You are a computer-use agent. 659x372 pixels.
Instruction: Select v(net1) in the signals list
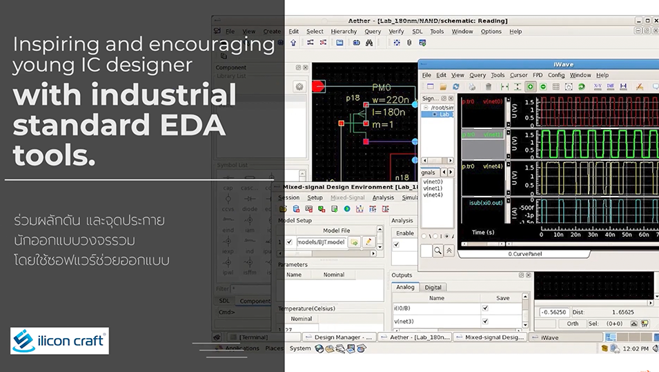433,188
